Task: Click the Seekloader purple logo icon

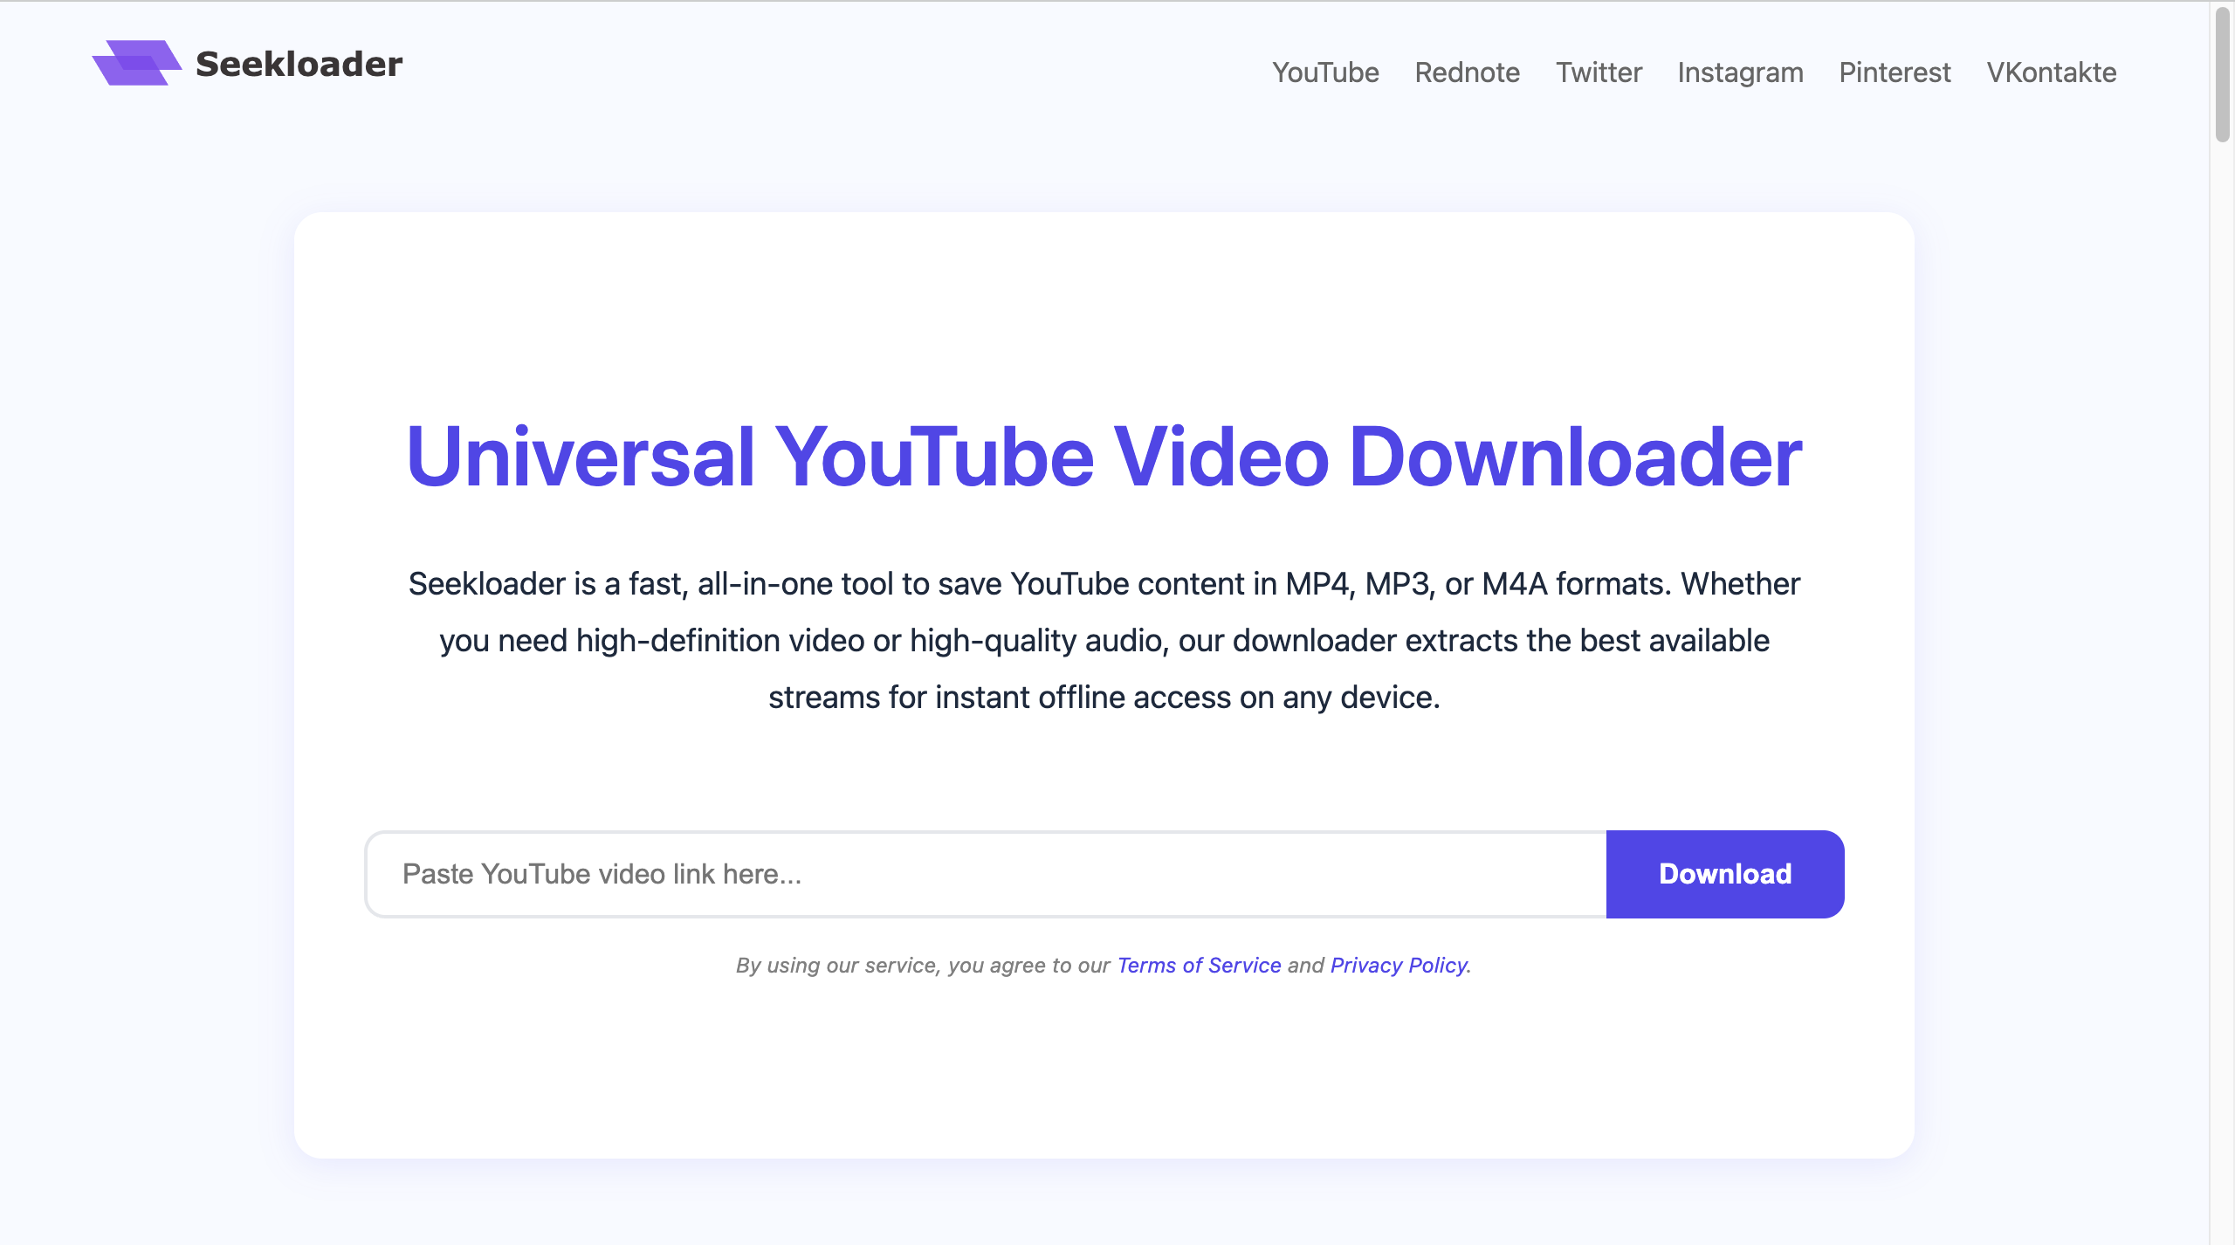Action: (x=136, y=63)
